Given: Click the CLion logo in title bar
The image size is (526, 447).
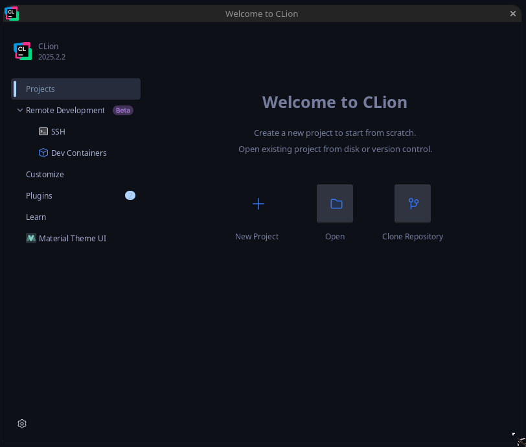Looking at the screenshot, I should coord(12,14).
